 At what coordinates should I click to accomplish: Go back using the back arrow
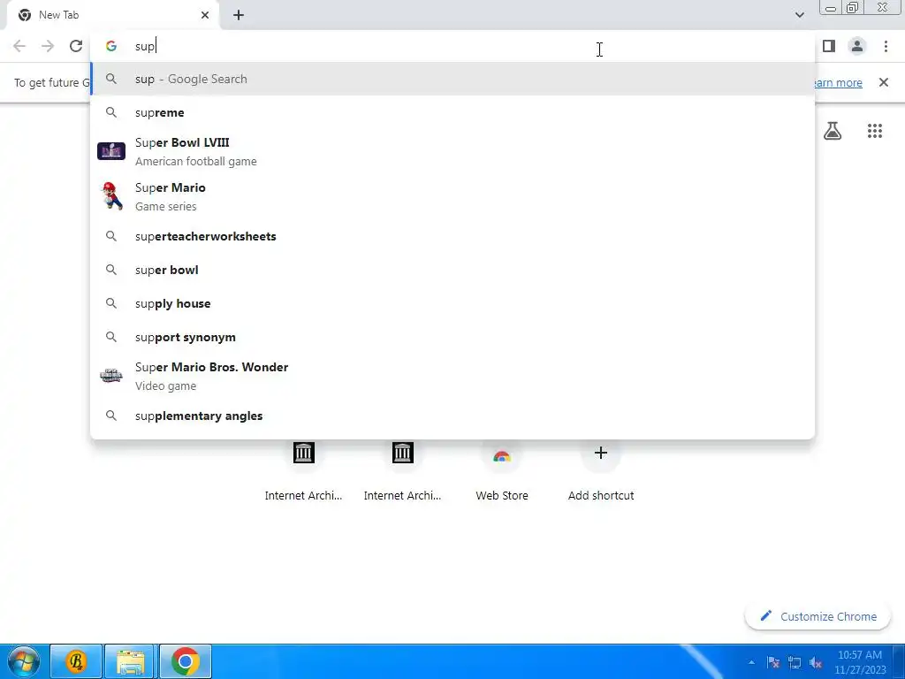[19, 46]
